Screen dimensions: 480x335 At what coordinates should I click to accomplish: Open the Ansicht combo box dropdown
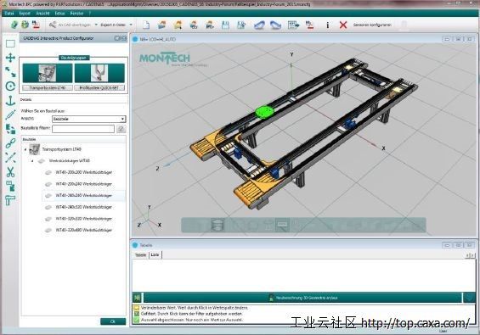coord(89,119)
